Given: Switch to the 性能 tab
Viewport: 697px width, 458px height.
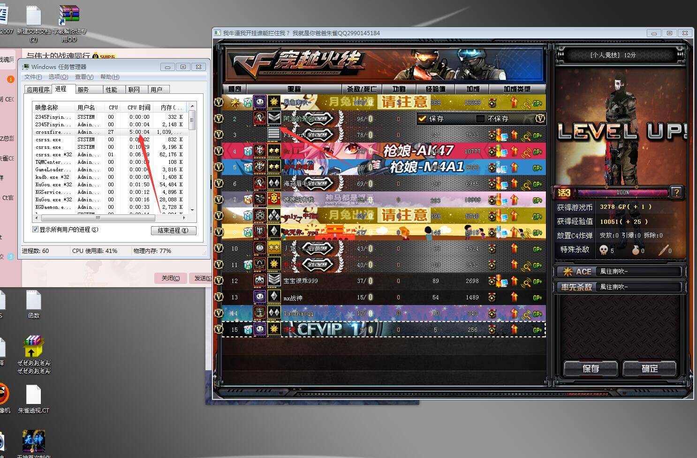Looking at the screenshot, I should (112, 90).
